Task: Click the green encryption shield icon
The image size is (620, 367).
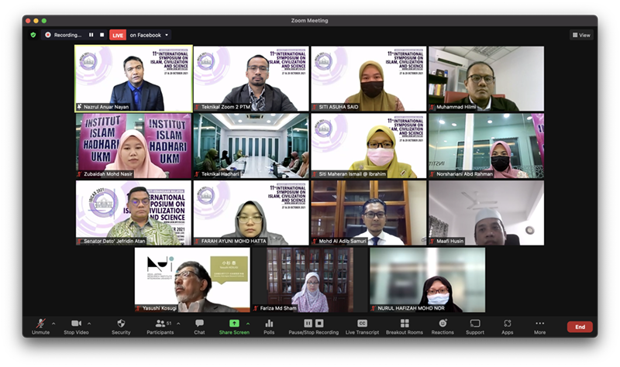Action: (33, 35)
